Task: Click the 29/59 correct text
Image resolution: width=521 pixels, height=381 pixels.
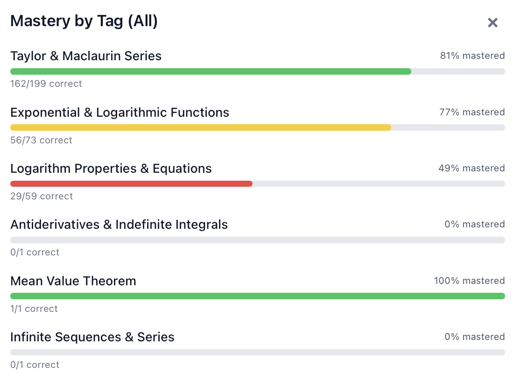Action: 42,196
